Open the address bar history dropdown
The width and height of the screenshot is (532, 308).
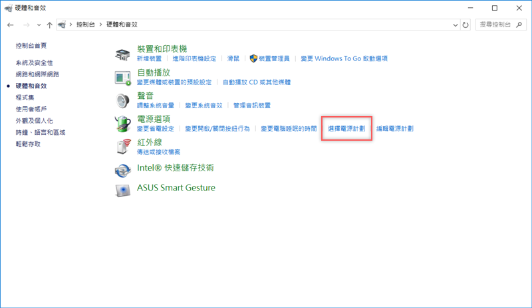coord(456,25)
